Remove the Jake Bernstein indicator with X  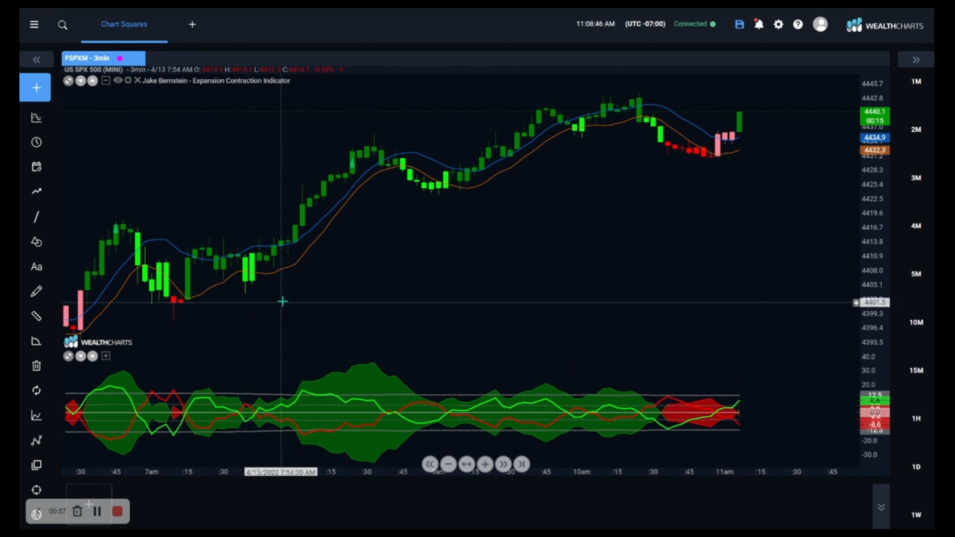[137, 80]
